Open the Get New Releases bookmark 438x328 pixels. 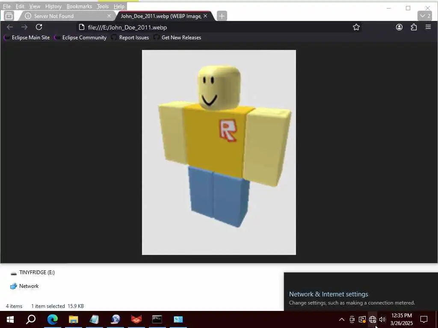[177, 38]
